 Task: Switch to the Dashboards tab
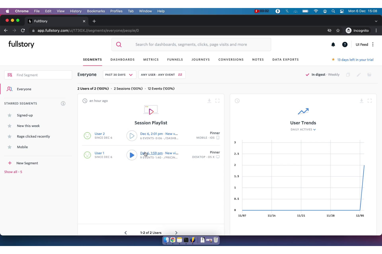[x=122, y=59]
